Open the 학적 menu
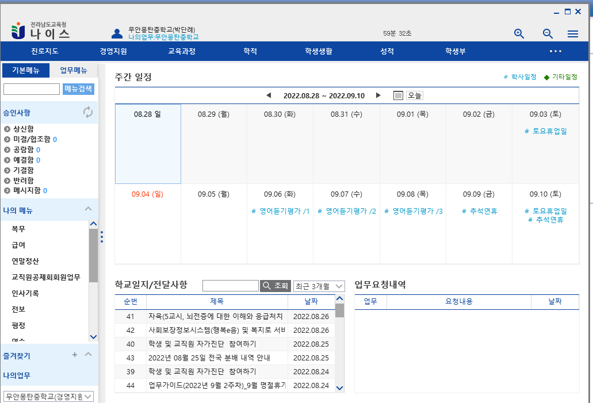Screen dimensions: 593x403 coord(250,51)
